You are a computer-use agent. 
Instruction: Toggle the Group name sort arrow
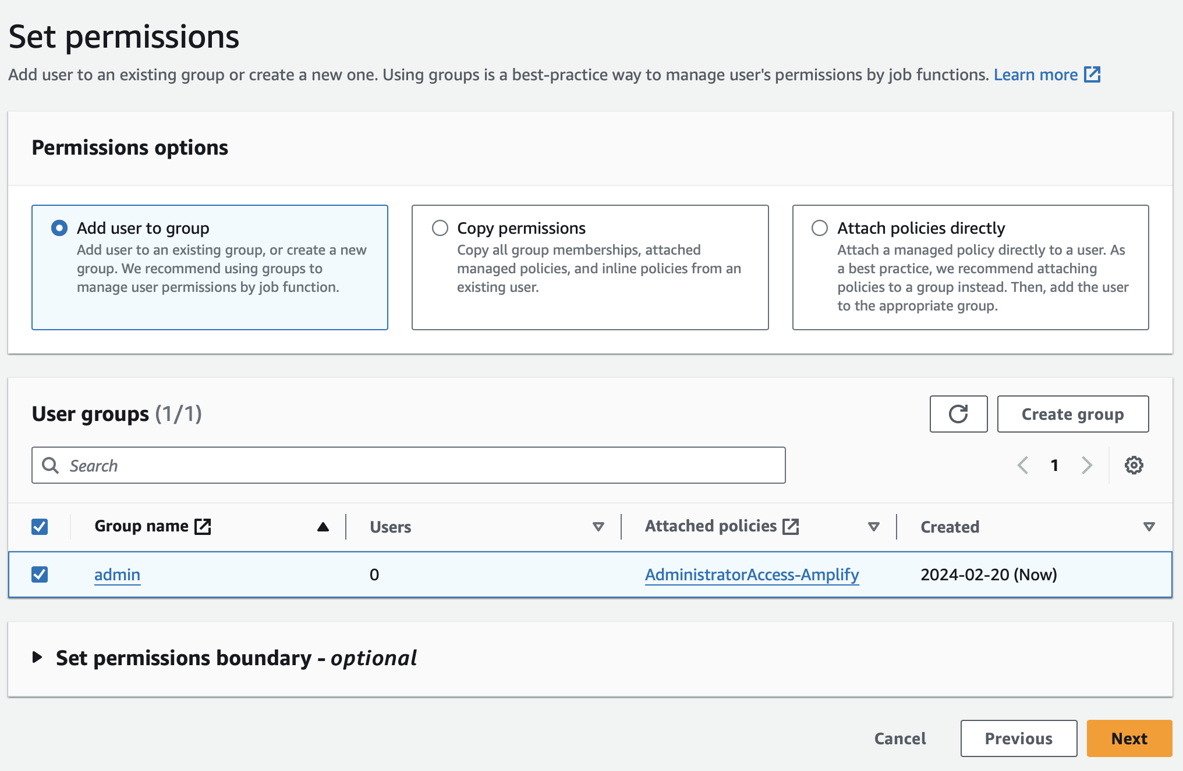pyautogui.click(x=324, y=526)
